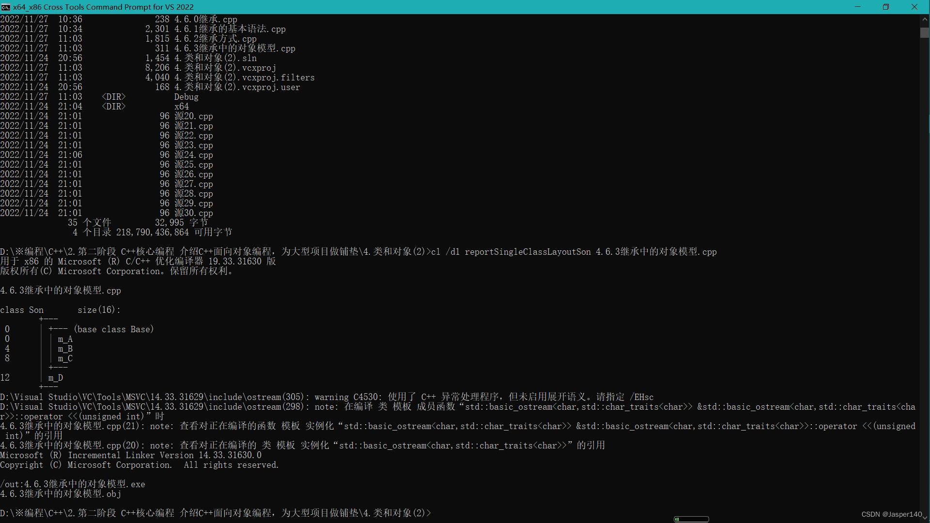Click the 4.6.3继承中的对象模型.cpp line under the copyright notice
930x523 pixels.
[61, 291]
